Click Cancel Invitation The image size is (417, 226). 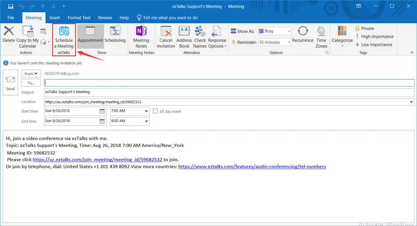point(166,37)
